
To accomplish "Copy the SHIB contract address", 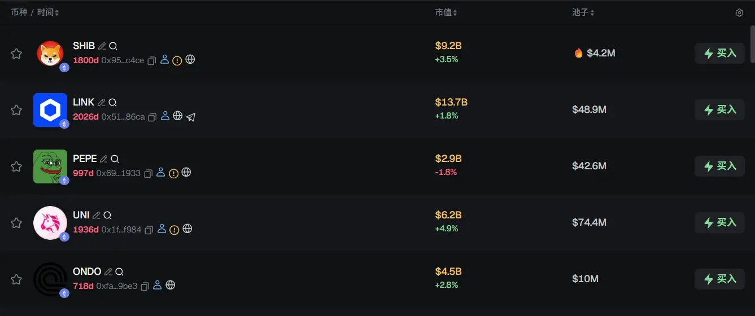I will pos(151,60).
